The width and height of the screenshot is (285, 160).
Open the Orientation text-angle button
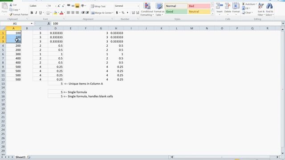83,6
